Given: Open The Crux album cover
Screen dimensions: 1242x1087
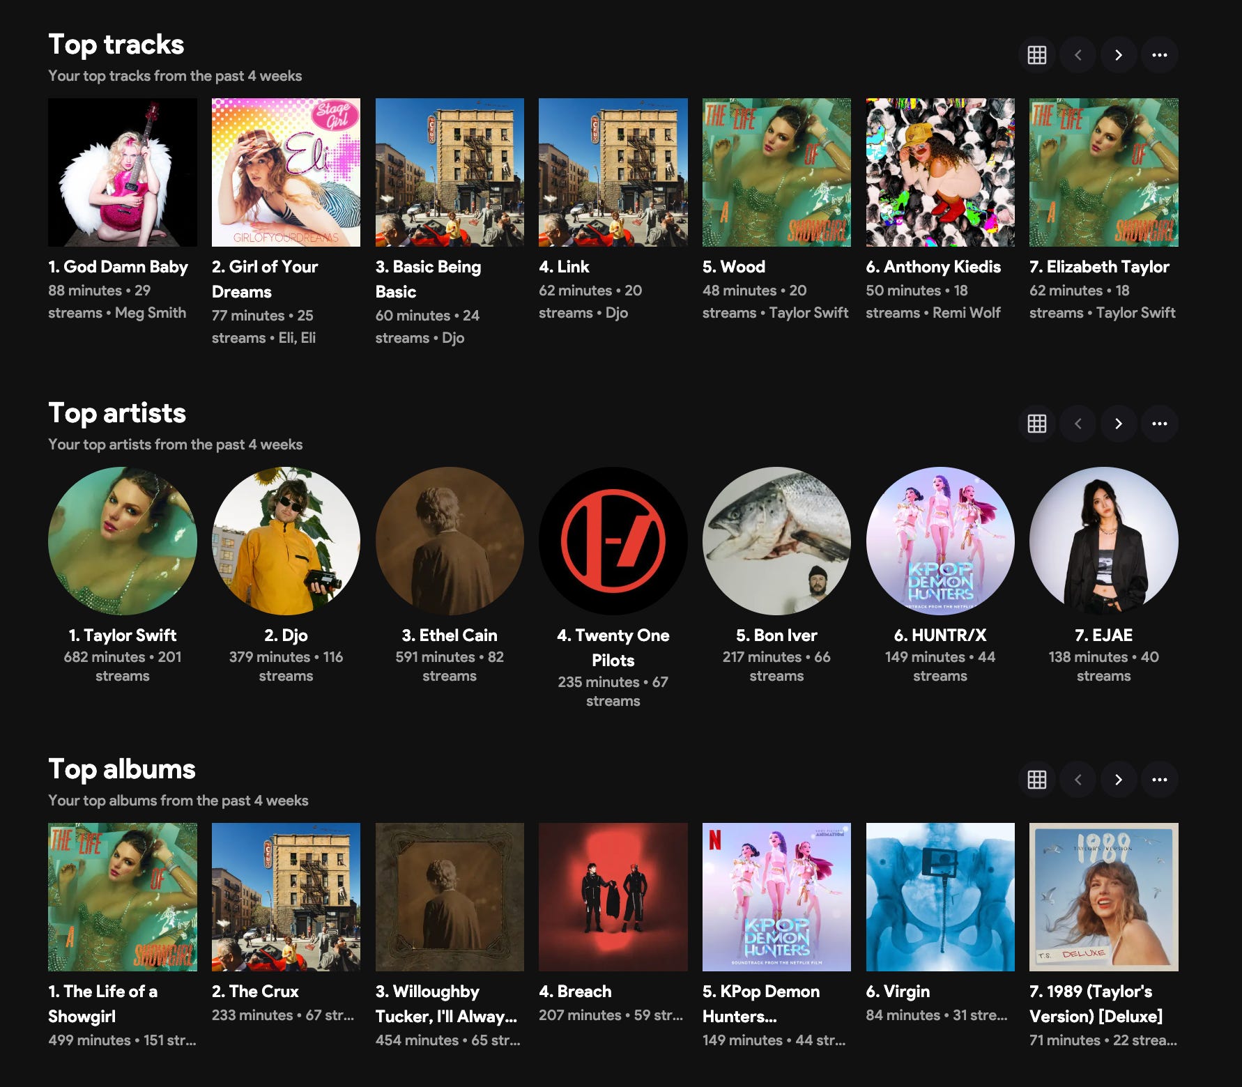Looking at the screenshot, I should (286, 897).
